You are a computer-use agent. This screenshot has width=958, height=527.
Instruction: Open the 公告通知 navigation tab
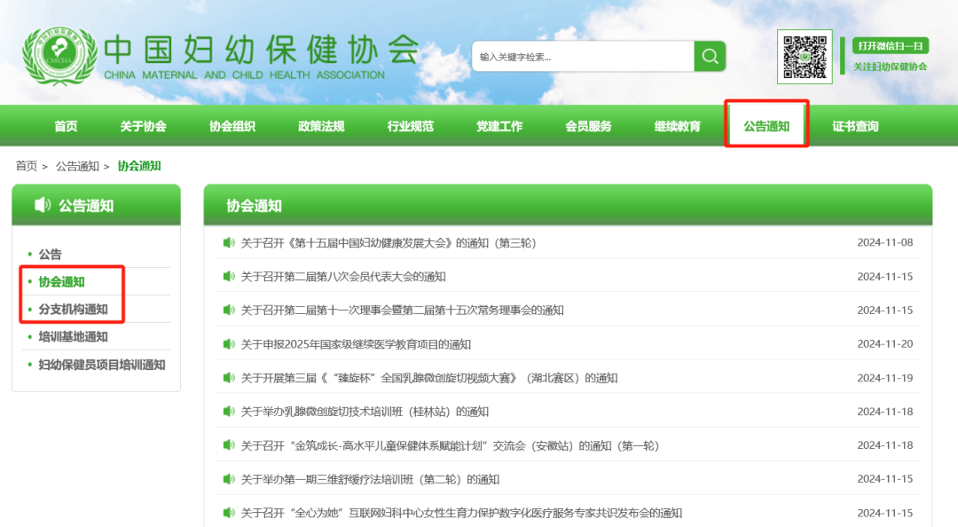[766, 126]
